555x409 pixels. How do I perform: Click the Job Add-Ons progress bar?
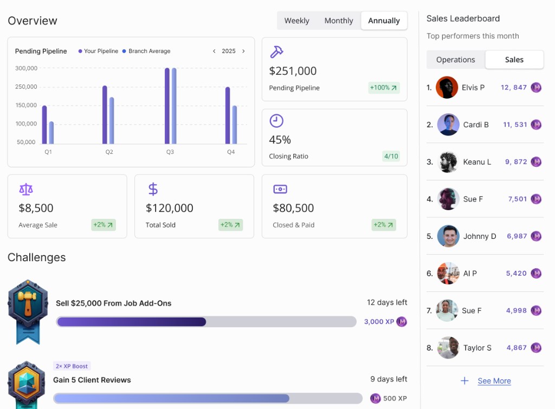[206, 322]
